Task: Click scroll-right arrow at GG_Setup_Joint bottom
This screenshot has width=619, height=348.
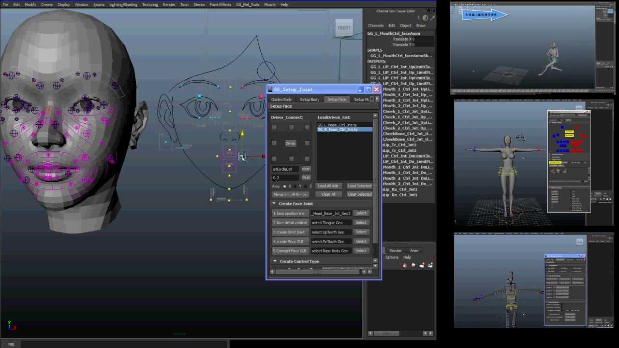Action: pyautogui.click(x=370, y=272)
